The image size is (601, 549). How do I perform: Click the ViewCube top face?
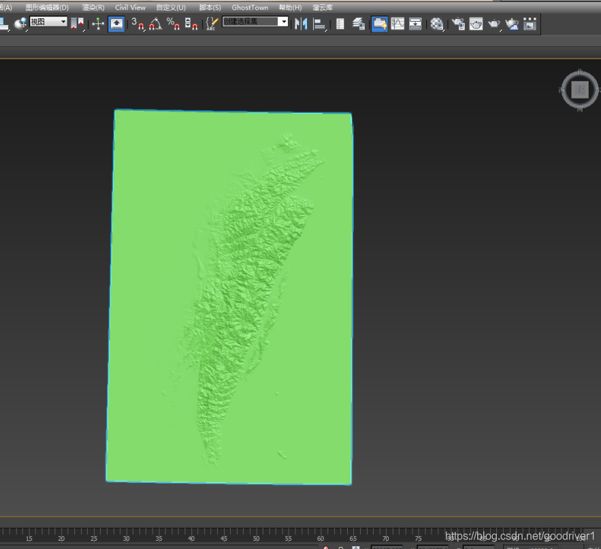(x=579, y=89)
